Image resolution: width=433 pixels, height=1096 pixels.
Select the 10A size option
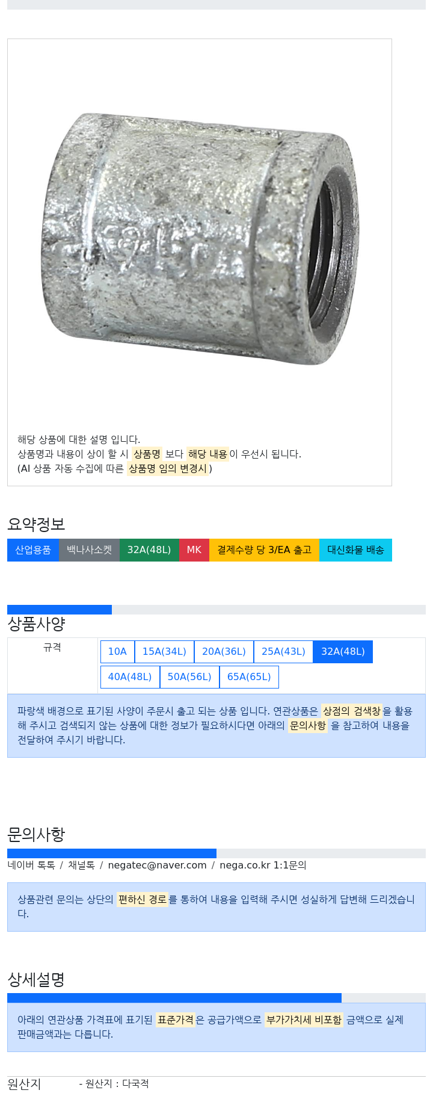[117, 651]
